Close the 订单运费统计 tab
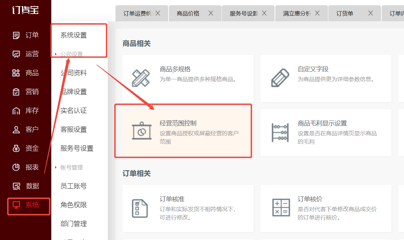Screen dimensions: 404x240 (x=158, y=13)
